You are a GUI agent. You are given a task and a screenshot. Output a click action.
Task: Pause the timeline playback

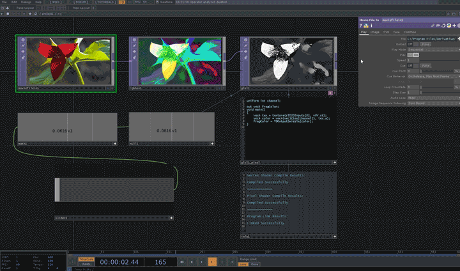192,262
